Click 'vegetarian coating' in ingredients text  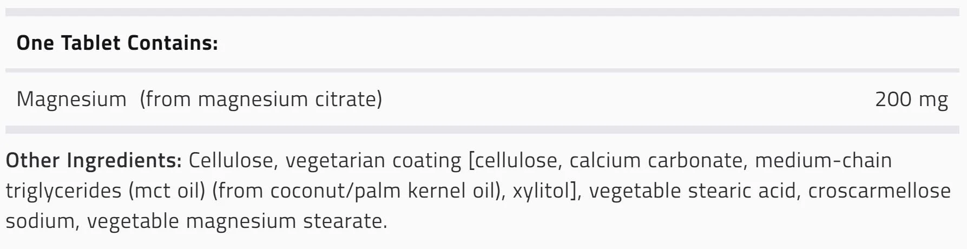373,161
